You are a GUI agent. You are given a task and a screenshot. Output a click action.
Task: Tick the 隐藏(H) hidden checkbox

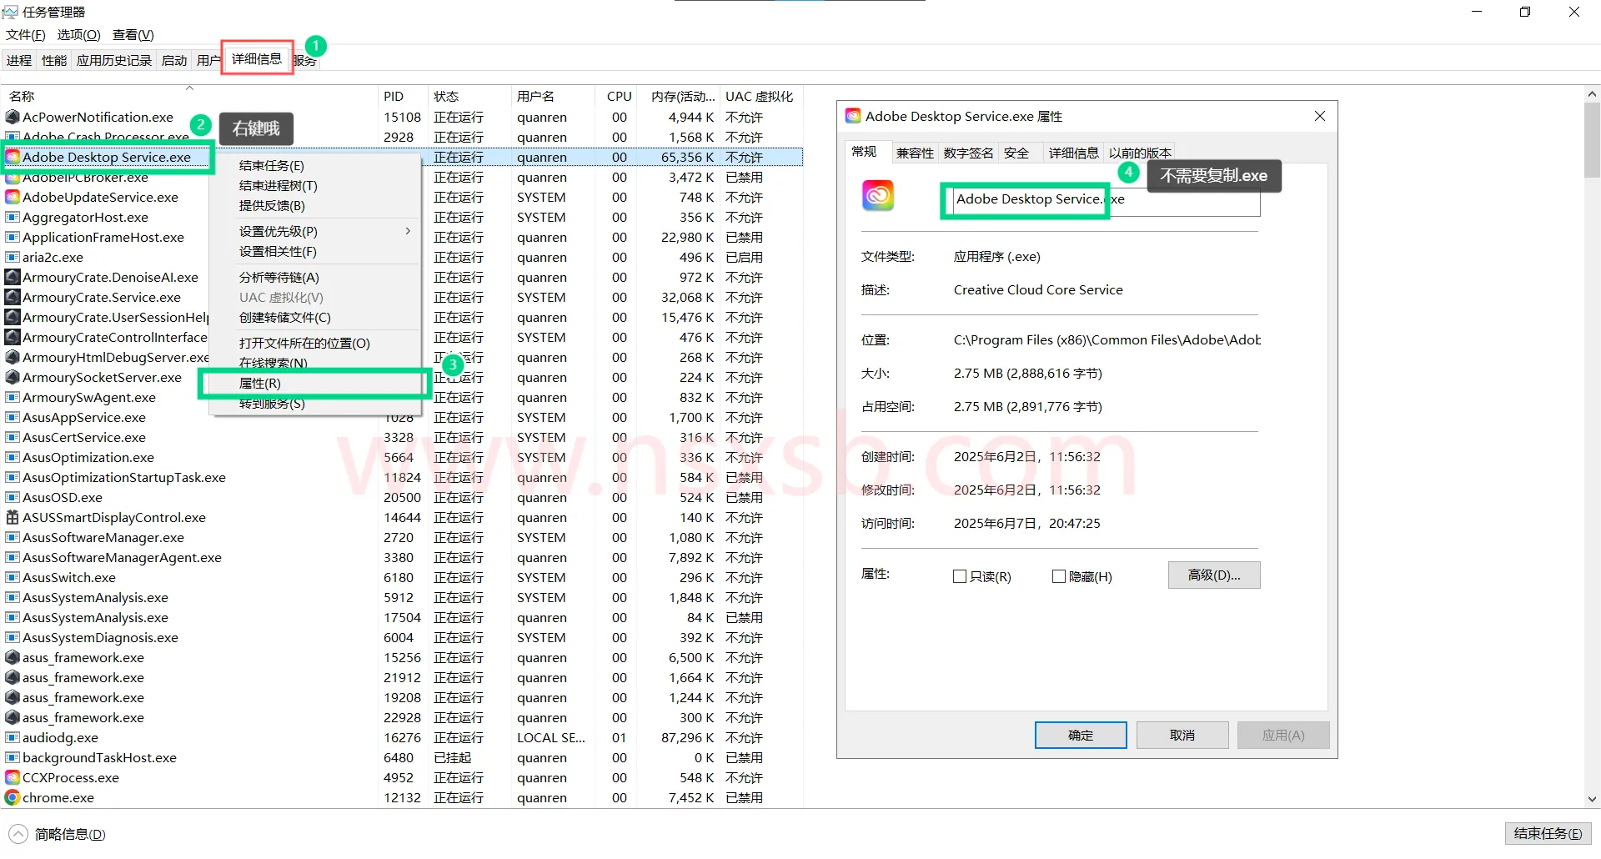tap(1059, 576)
